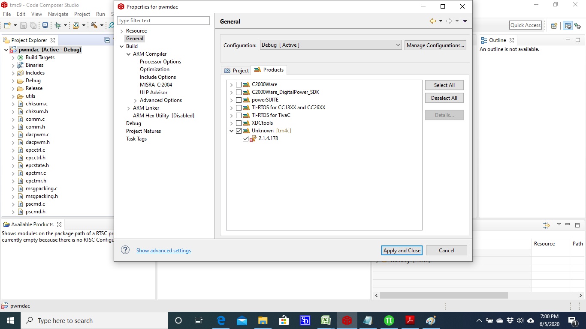
Task: Close the Outline view tab
Action: coord(512,40)
